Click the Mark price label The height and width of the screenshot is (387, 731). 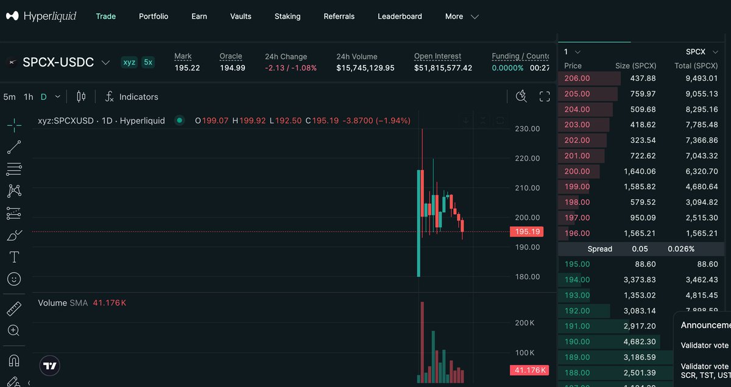pos(183,56)
